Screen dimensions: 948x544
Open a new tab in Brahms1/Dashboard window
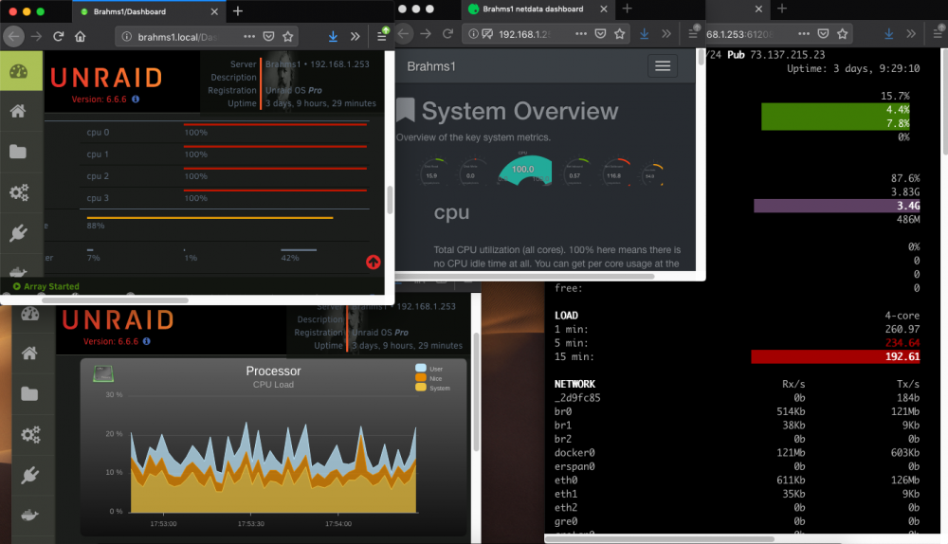coord(238,11)
